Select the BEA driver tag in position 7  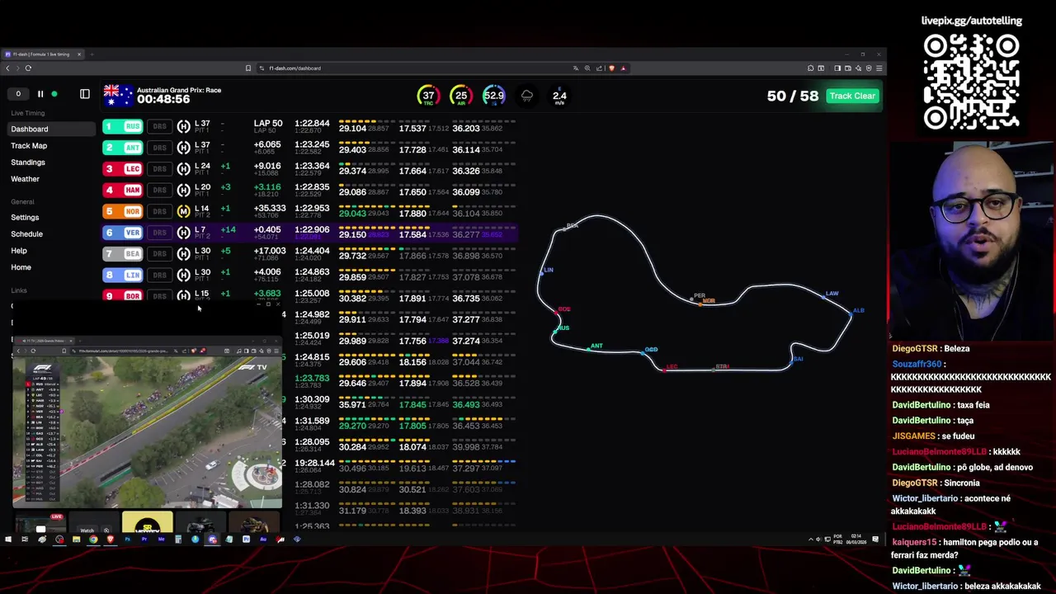[x=123, y=253]
